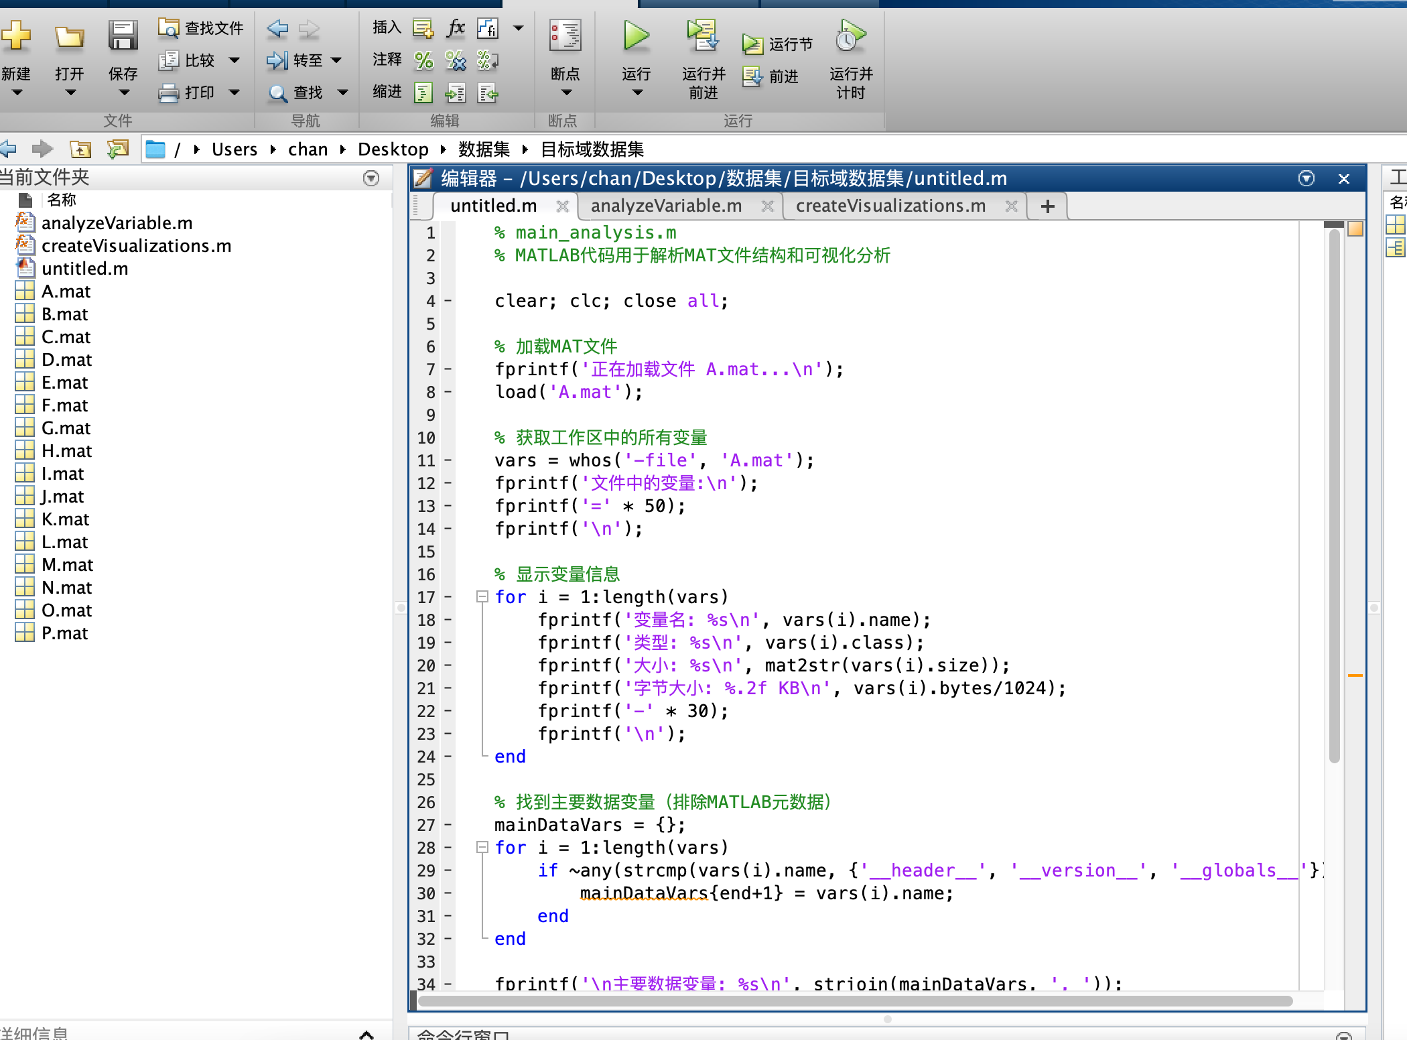Navigate back with the blue left arrow
Image resolution: width=1407 pixels, height=1040 pixels.
pyautogui.click(x=277, y=28)
